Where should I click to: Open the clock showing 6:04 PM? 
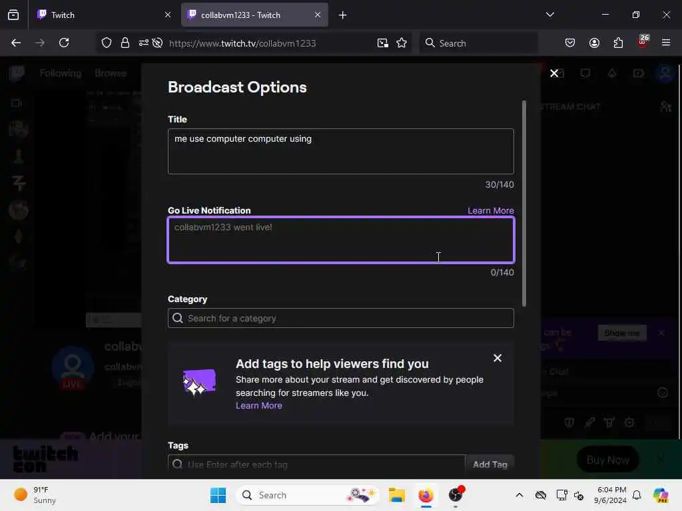pyautogui.click(x=610, y=495)
